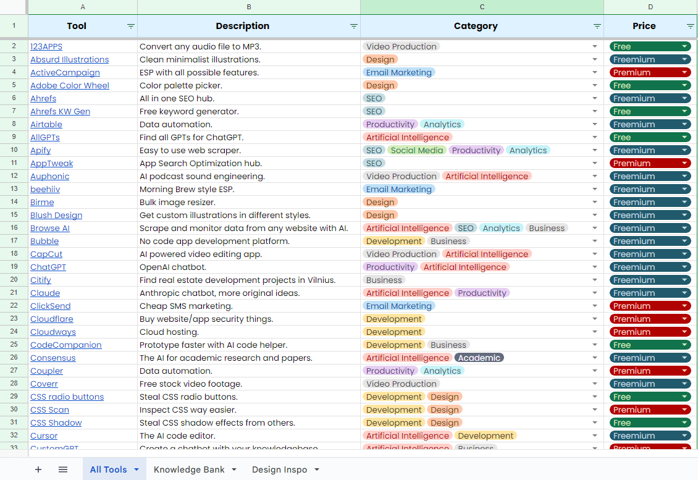The height and width of the screenshot is (480, 698).
Task: Click Business chip in Bubble row
Action: [448, 241]
